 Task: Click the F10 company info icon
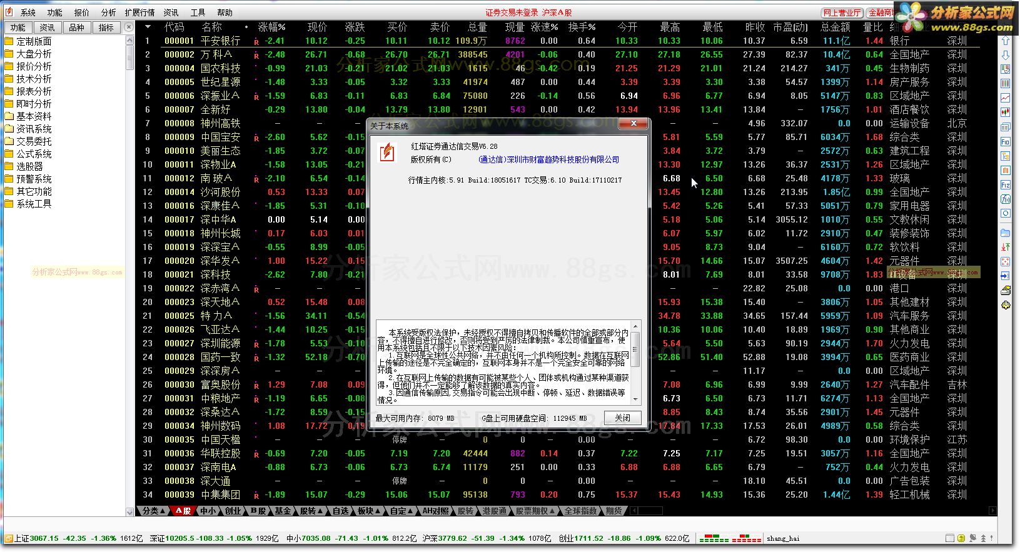point(1006,142)
